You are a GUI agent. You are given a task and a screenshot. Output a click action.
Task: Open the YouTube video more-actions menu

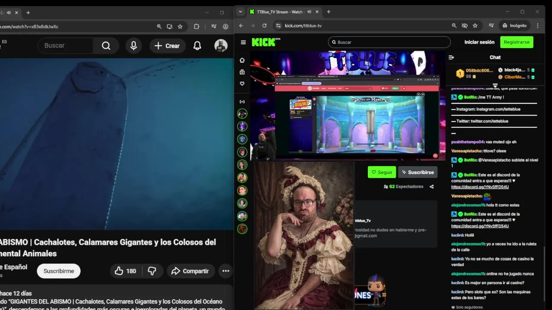point(226,271)
